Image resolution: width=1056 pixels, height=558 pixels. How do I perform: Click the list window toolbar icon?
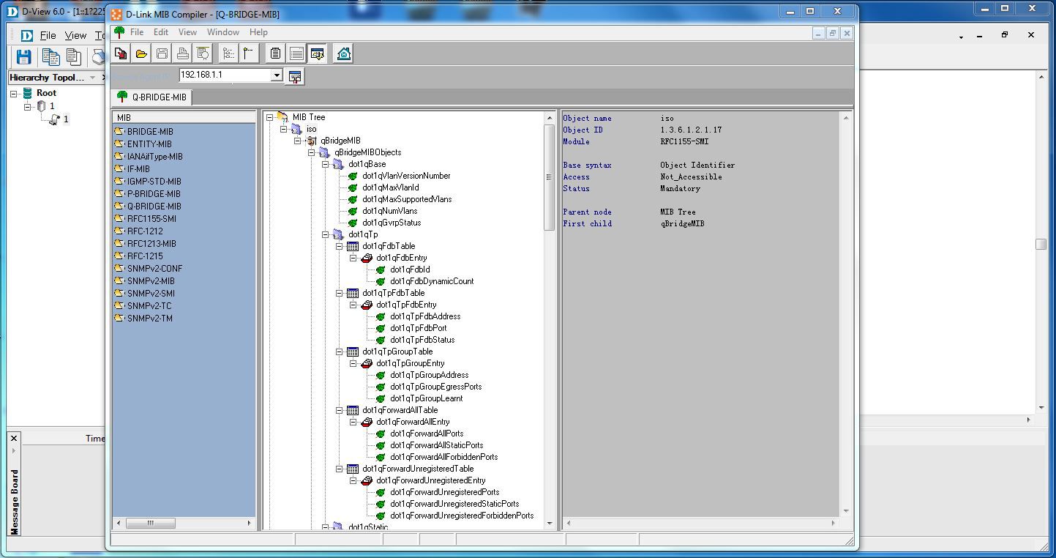[x=296, y=53]
